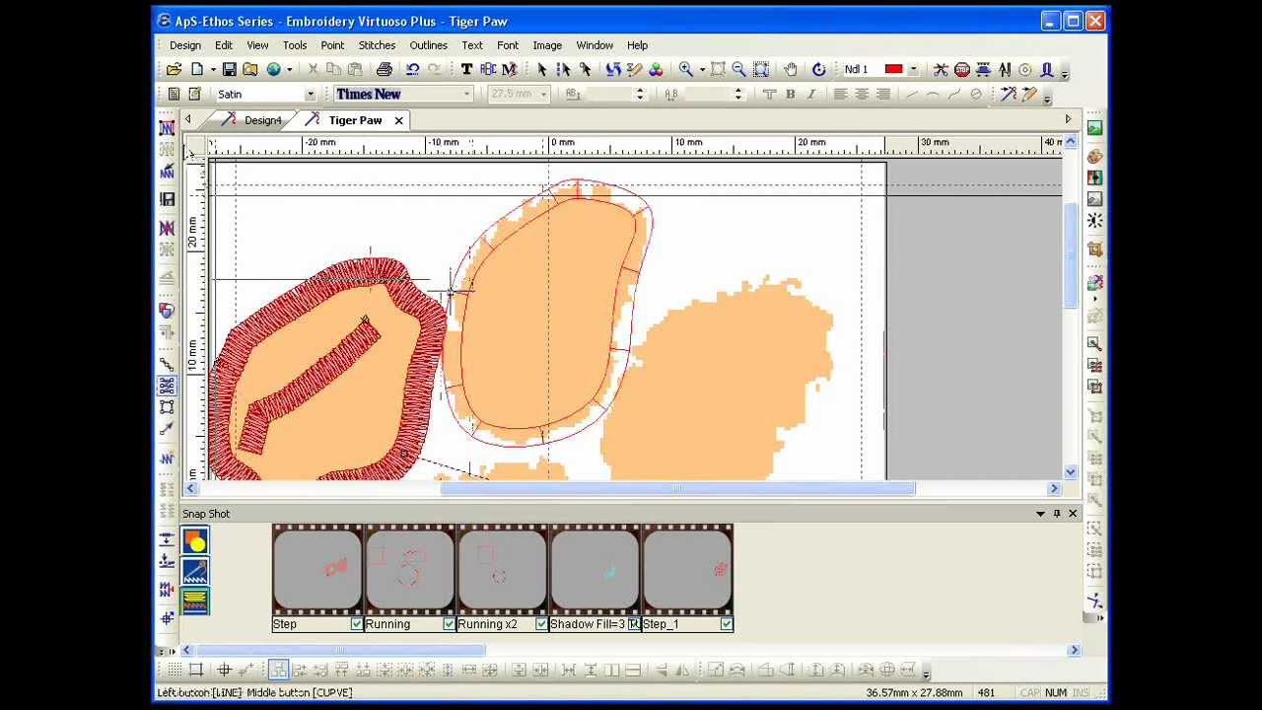
Task: Click the Ndl 1 needle label
Action: (856, 69)
